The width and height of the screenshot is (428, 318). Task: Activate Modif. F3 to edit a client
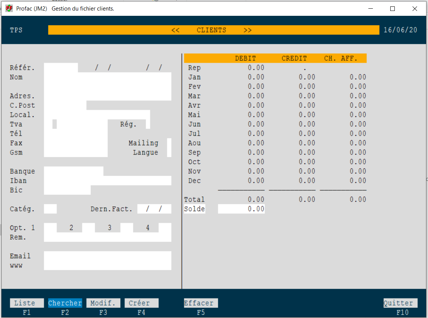pos(103,303)
